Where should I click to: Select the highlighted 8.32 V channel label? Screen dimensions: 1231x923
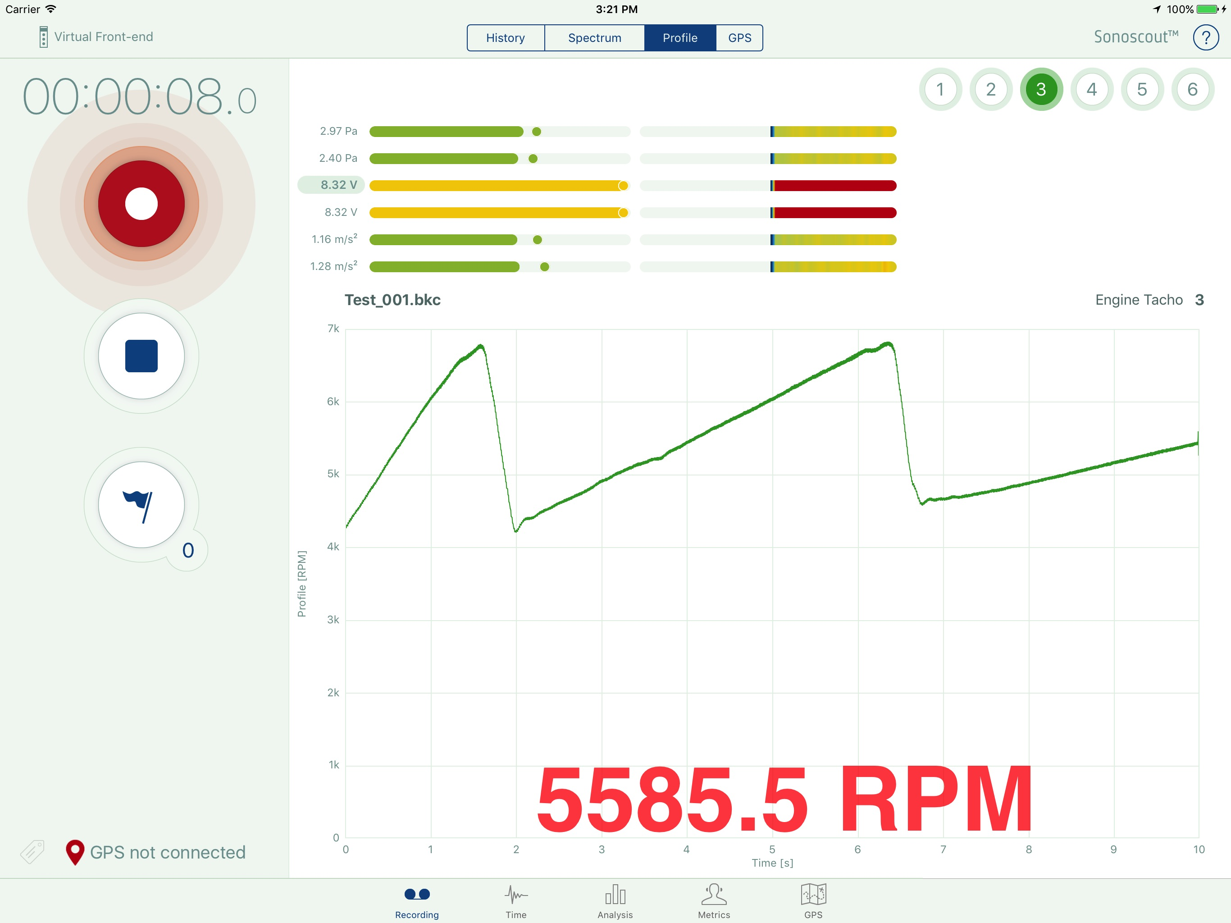331,185
